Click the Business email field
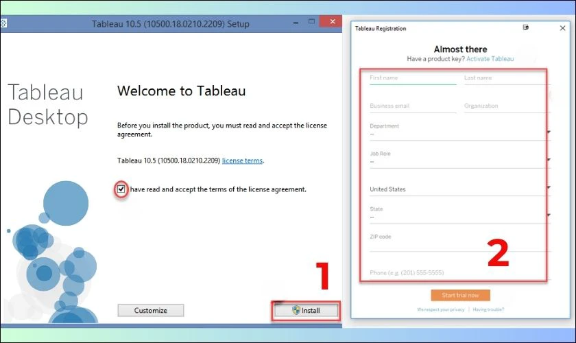576x343 pixels. point(413,106)
